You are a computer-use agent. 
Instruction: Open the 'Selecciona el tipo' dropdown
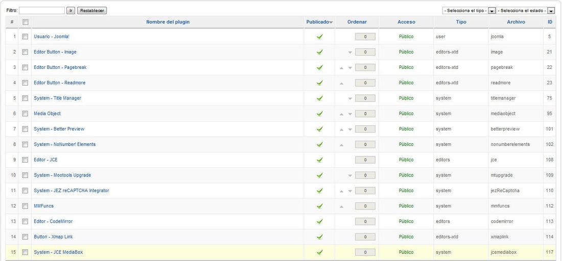469,11
